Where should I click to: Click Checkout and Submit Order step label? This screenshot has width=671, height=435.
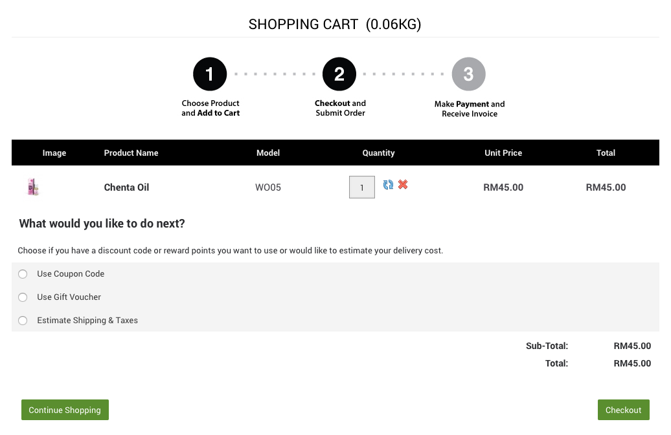coord(340,108)
